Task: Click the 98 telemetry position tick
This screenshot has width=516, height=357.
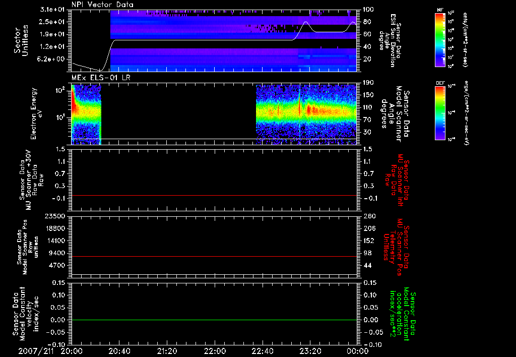Action: click(x=367, y=253)
